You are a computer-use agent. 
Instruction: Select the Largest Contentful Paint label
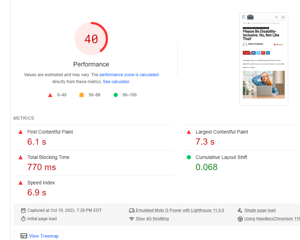[x=222, y=132]
